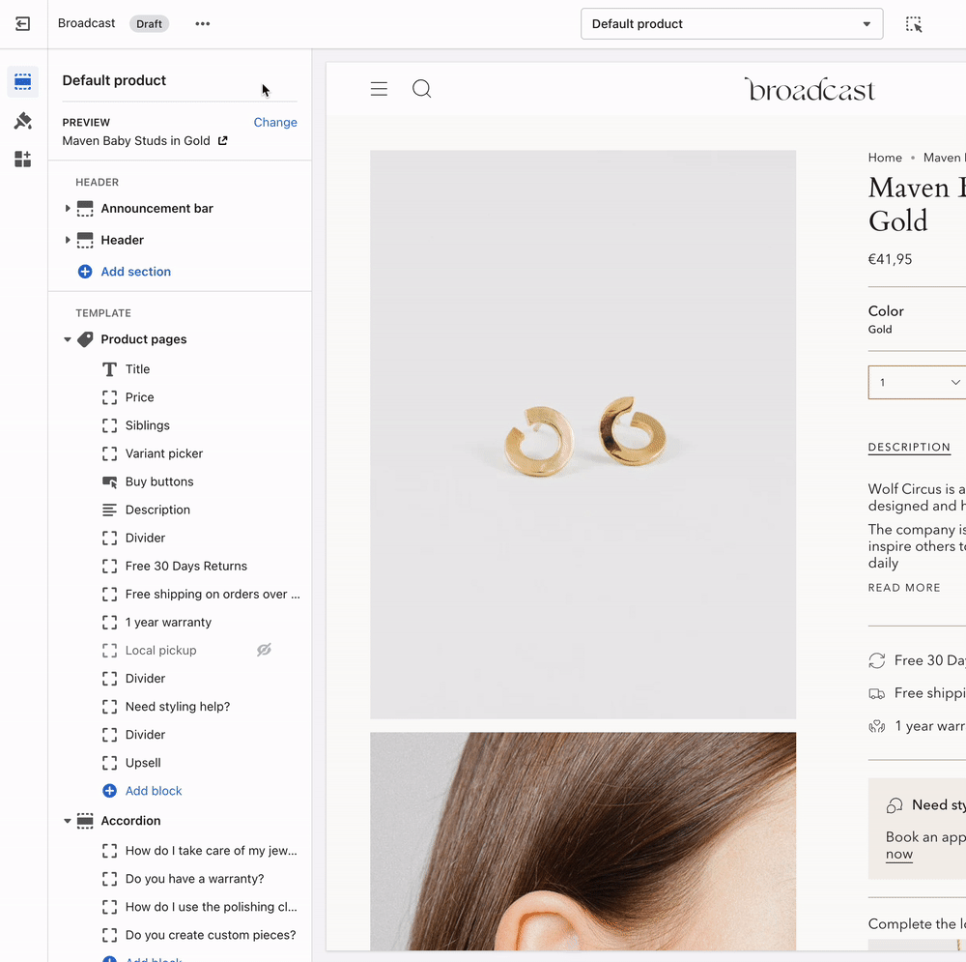Open the App embeds icon
This screenshot has width=966, height=962.
(23, 160)
